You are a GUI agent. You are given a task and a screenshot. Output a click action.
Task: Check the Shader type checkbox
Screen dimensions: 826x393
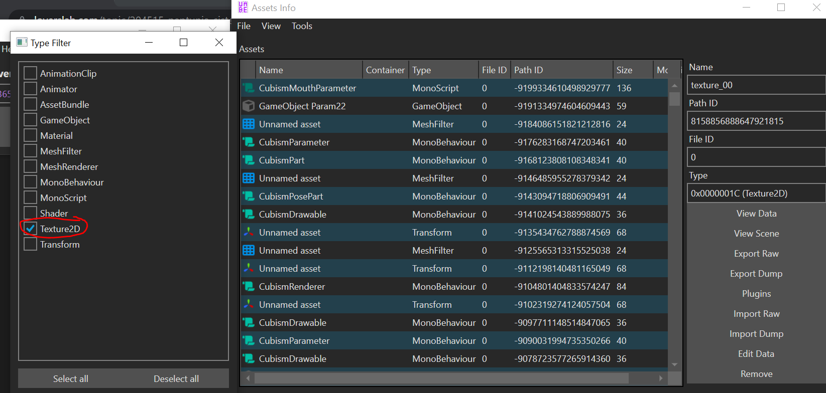[x=31, y=214]
